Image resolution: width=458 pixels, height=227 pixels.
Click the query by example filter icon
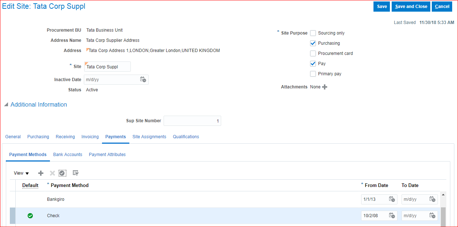pyautogui.click(x=75, y=173)
